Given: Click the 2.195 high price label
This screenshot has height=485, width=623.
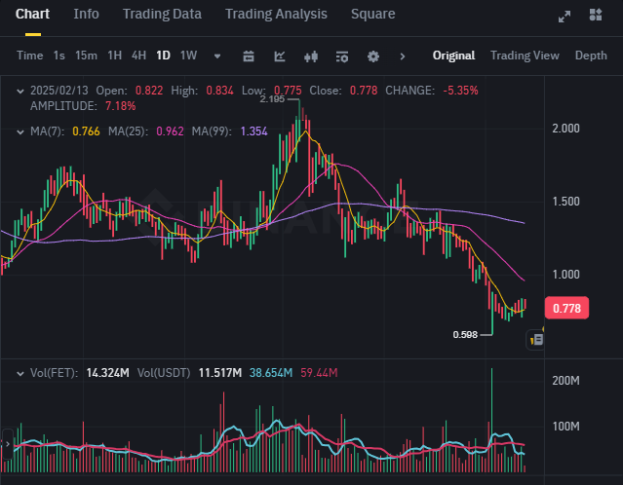Looking at the screenshot, I should pos(272,98).
